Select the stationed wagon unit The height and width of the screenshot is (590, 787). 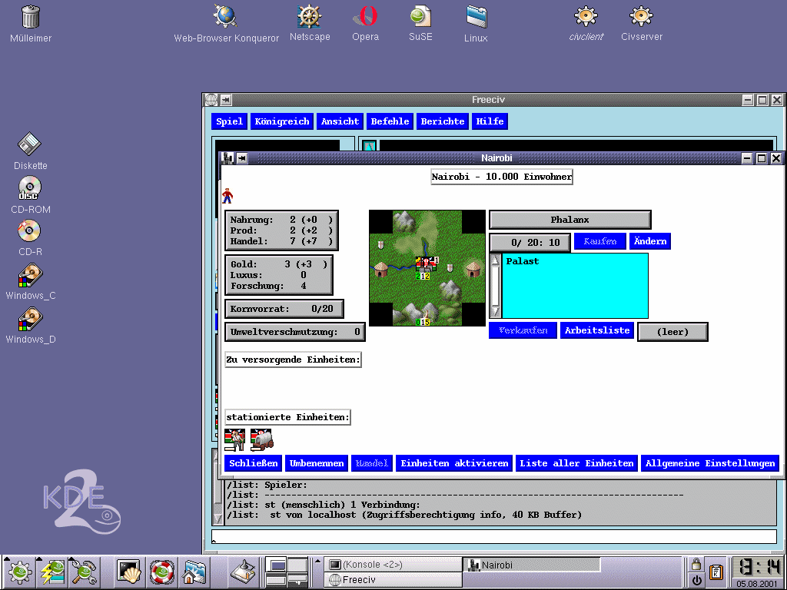[x=261, y=440]
